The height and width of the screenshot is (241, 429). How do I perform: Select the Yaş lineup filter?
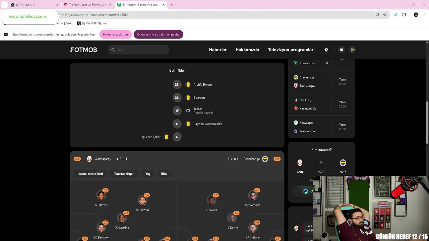(147, 174)
